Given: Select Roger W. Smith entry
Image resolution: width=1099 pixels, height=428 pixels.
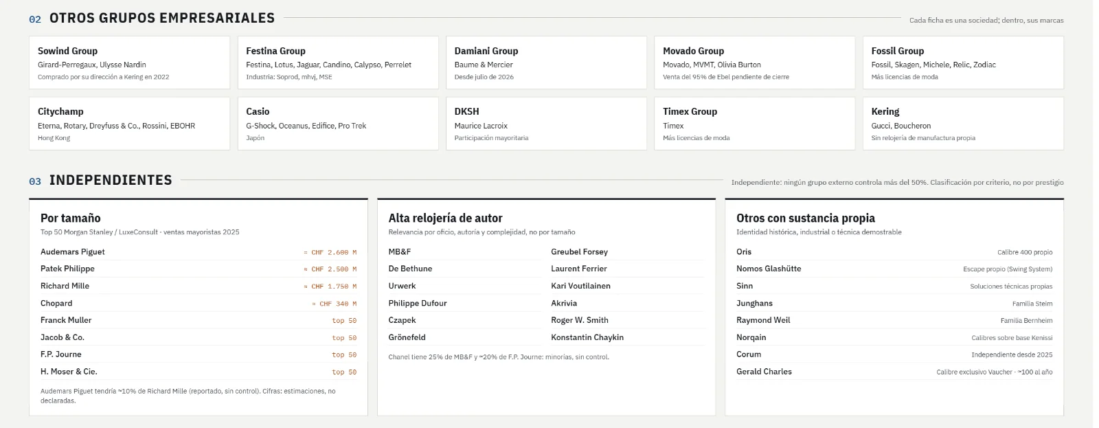Looking at the screenshot, I should (580, 320).
